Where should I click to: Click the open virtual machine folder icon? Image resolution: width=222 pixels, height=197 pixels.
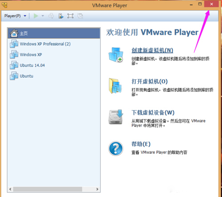pyautogui.click(x=115, y=86)
